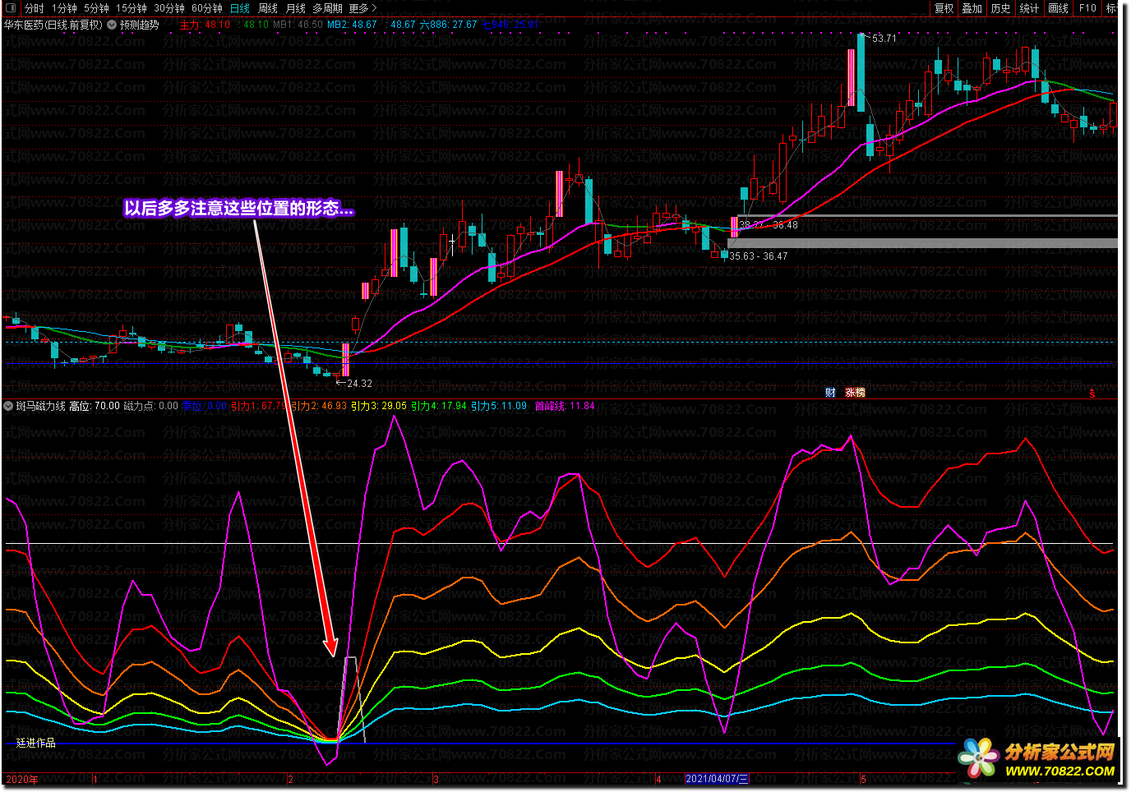
Task: Switch to 周线 weekly chart
Action: pyautogui.click(x=268, y=8)
